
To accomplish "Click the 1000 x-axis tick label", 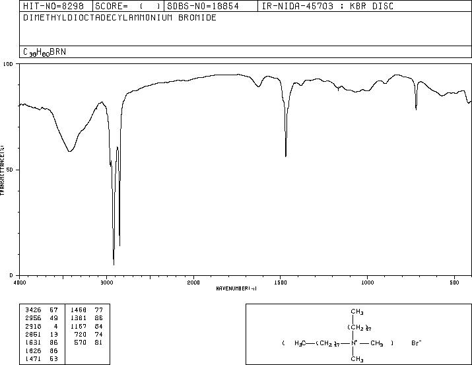I will [367, 282].
